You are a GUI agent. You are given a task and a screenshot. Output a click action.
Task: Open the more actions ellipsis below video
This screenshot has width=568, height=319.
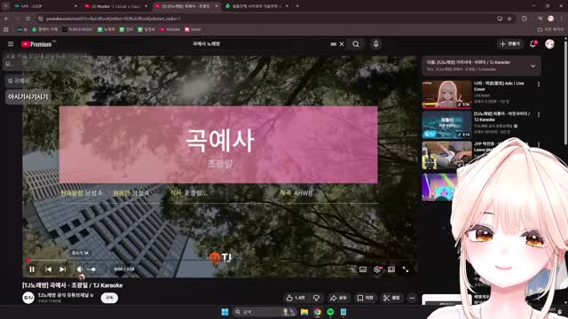412,298
